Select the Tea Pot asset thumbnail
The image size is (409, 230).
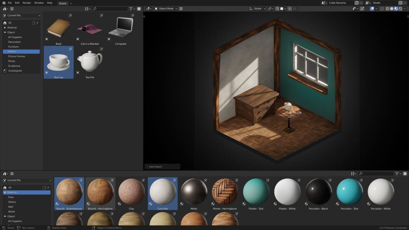pyautogui.click(x=90, y=62)
